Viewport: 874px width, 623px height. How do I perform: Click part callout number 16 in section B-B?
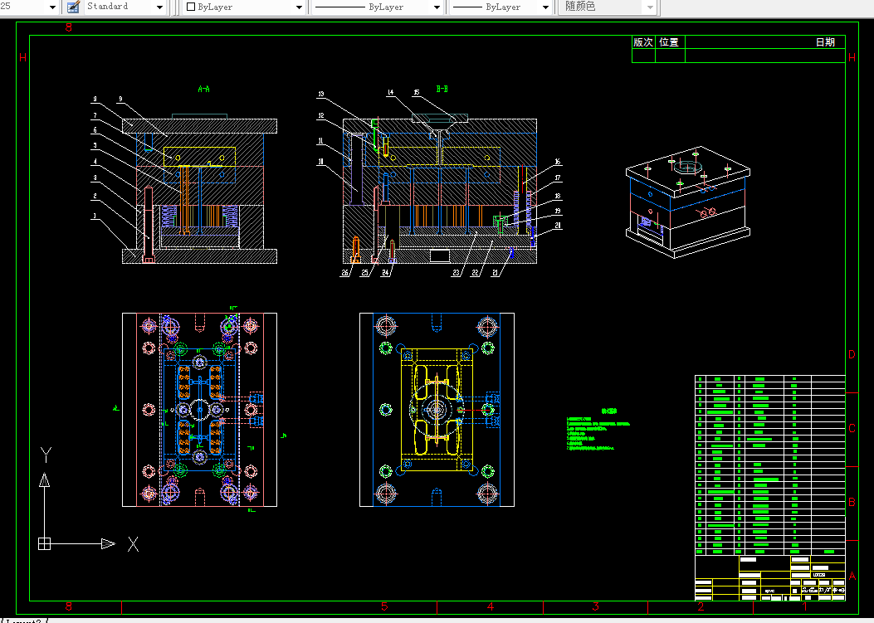558,162
